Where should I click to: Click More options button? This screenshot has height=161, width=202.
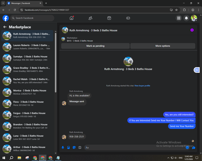[x=163, y=46]
